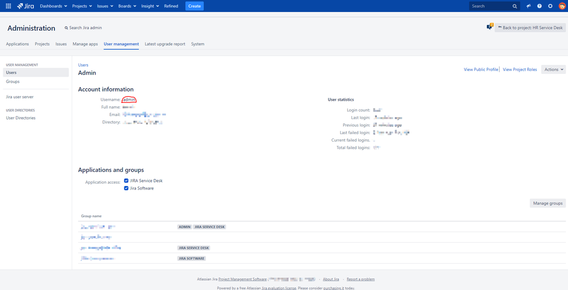Open the Actions dropdown

click(x=553, y=69)
